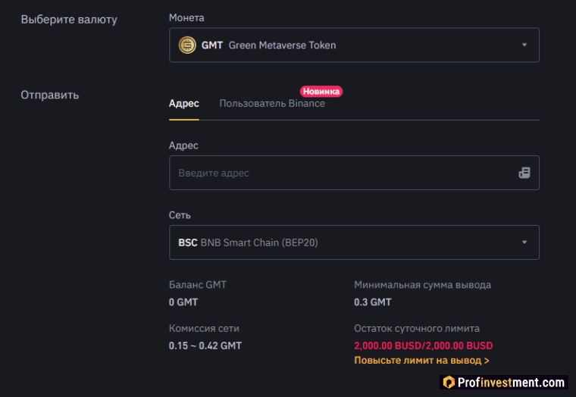Click the Адрес label above the input
576x397 pixels.
pos(183,145)
